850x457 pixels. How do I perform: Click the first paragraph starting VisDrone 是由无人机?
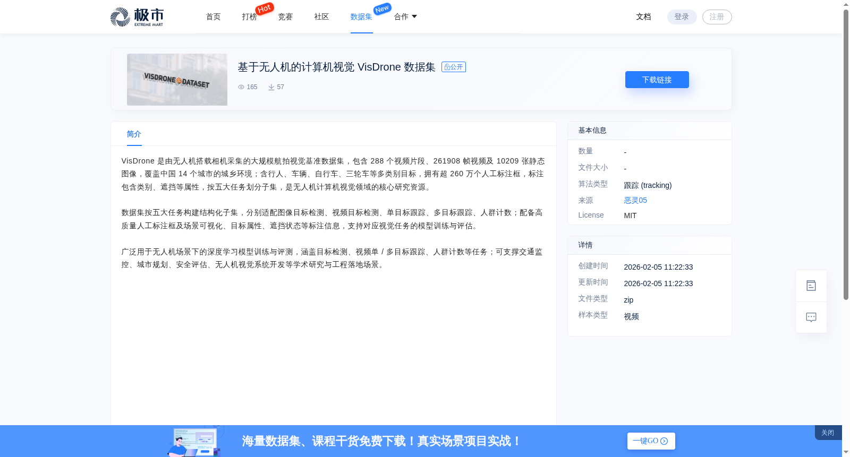click(333, 174)
